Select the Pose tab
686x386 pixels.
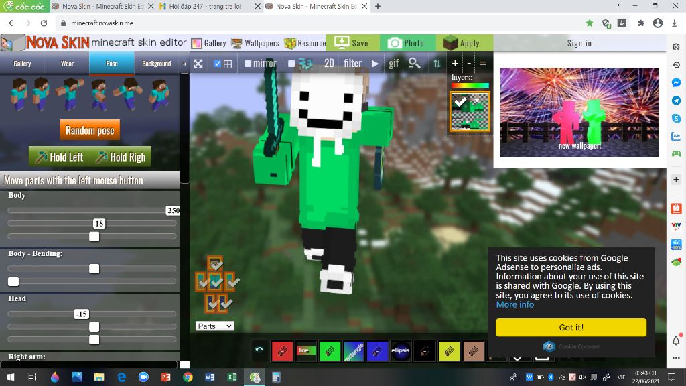click(112, 64)
